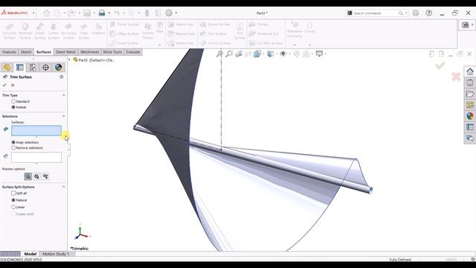Expand the Part3 tree in flyout

[69, 60]
